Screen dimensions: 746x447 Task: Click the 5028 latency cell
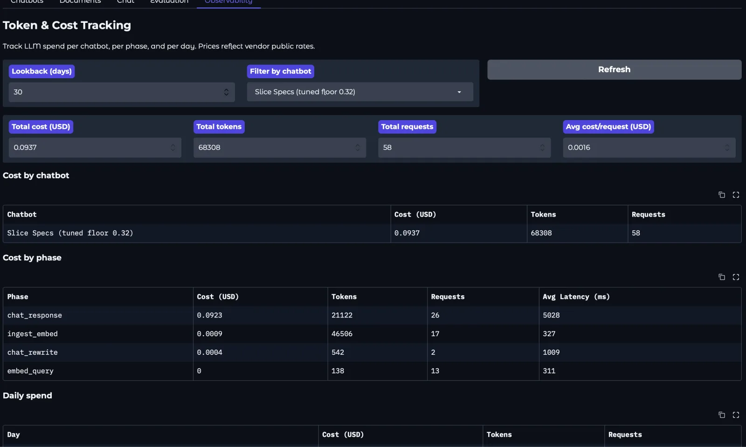point(640,316)
